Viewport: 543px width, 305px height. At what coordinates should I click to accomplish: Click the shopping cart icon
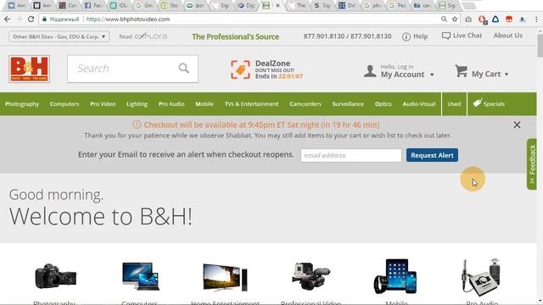(462, 71)
